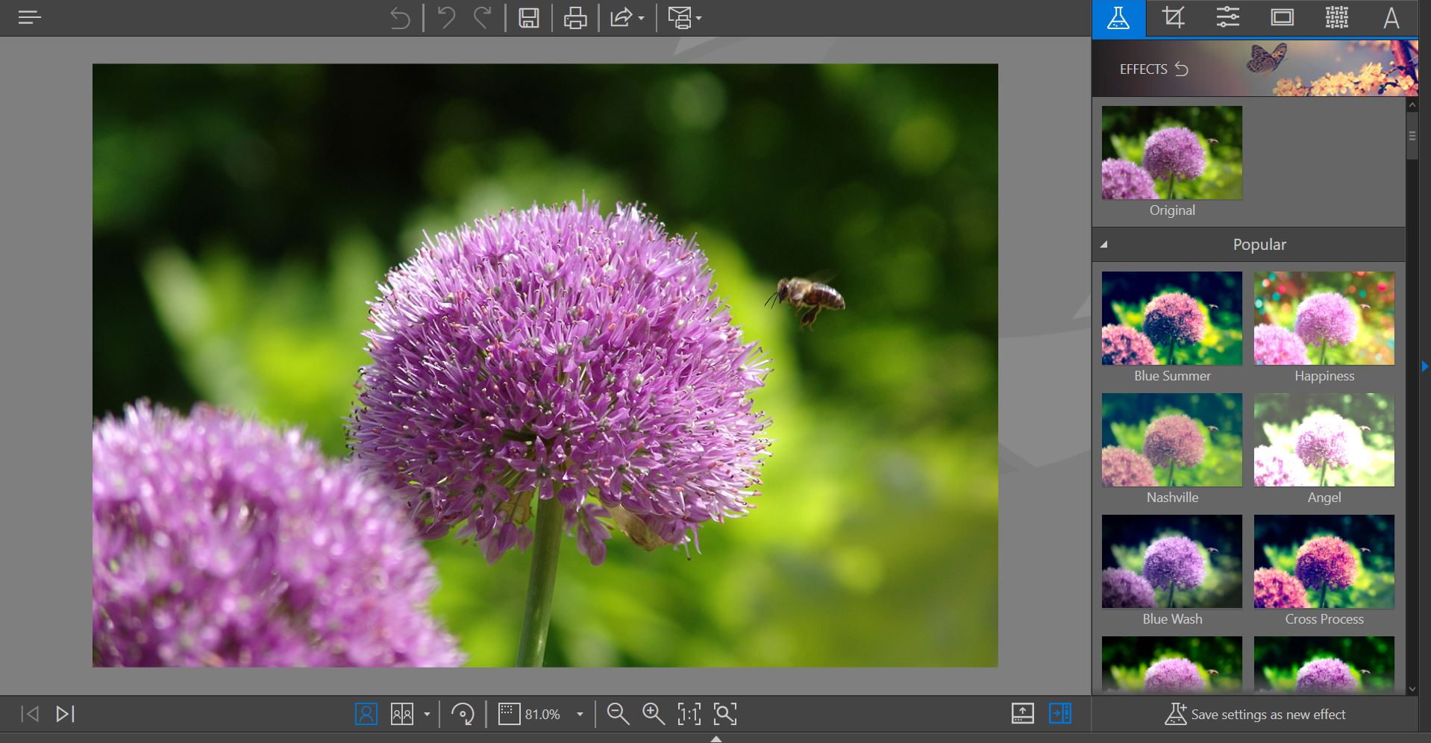Toggle single image view mode
The width and height of the screenshot is (1431, 743).
[366, 714]
